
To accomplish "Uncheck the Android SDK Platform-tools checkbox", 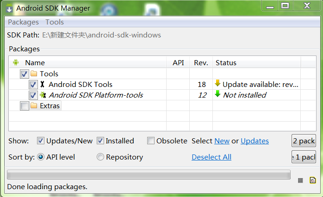I will click(x=33, y=95).
